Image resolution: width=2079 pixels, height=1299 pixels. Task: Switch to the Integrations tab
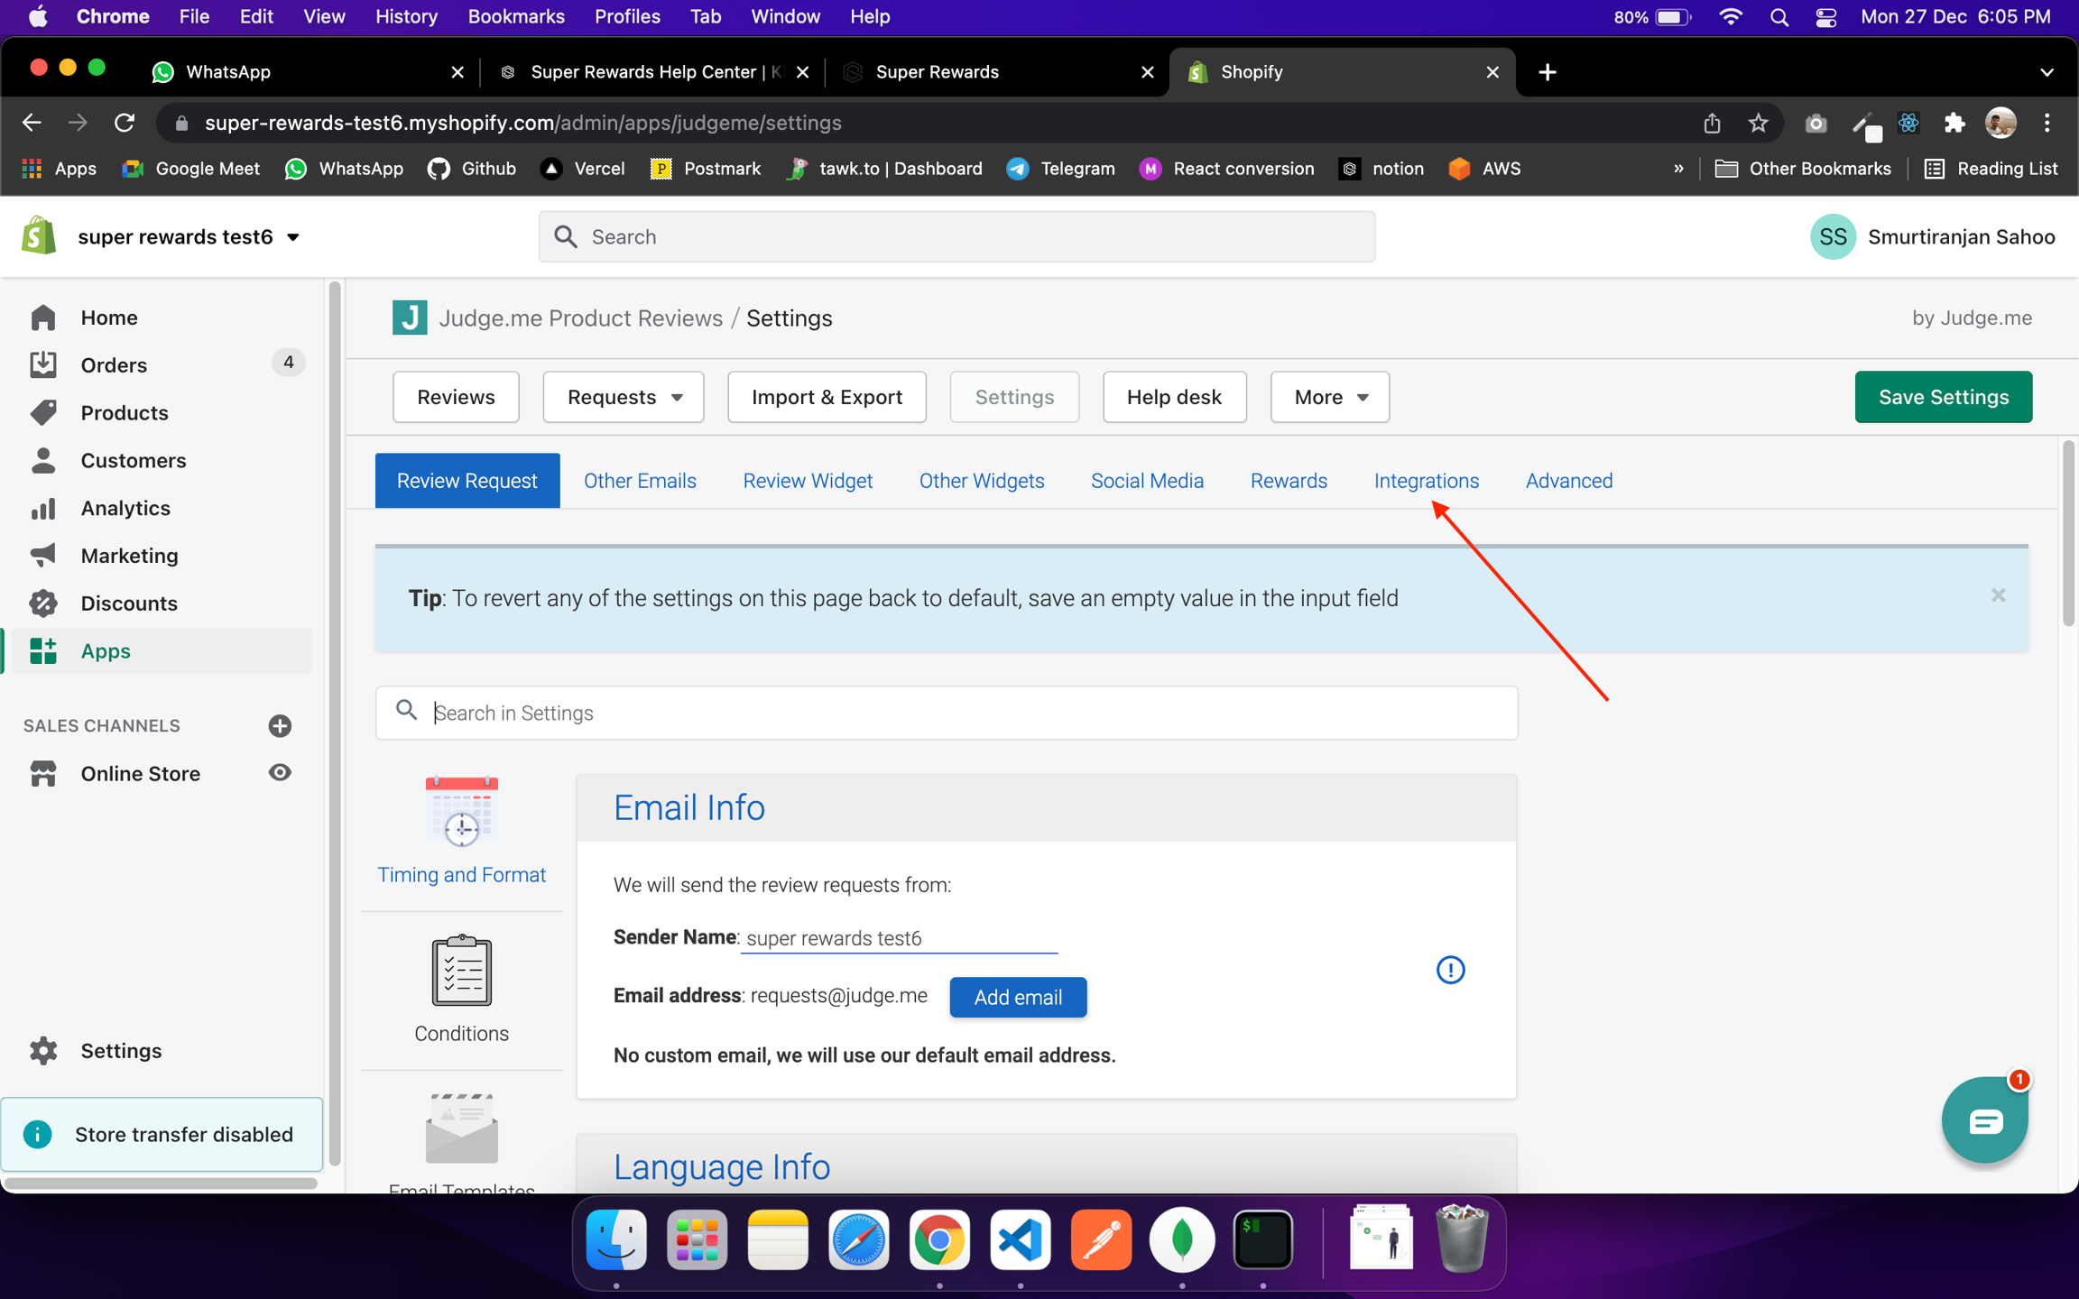tap(1426, 481)
